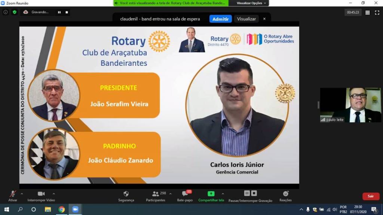Screen dimensions: 383x215
Task: Dismiss the waiting room notification
Action: point(264,19)
